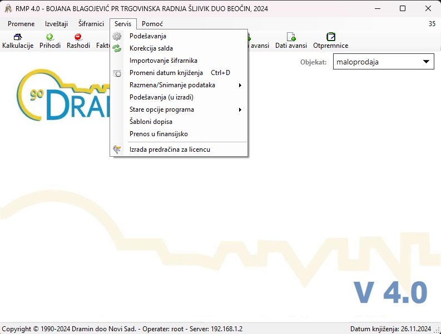Open the Pomoć menu
Viewport: 441px width, 334px height.
tap(152, 24)
